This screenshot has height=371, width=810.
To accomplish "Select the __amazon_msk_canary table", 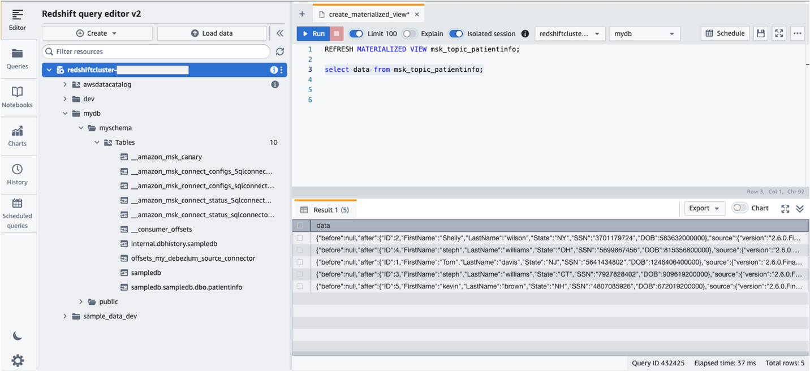I will [166, 157].
